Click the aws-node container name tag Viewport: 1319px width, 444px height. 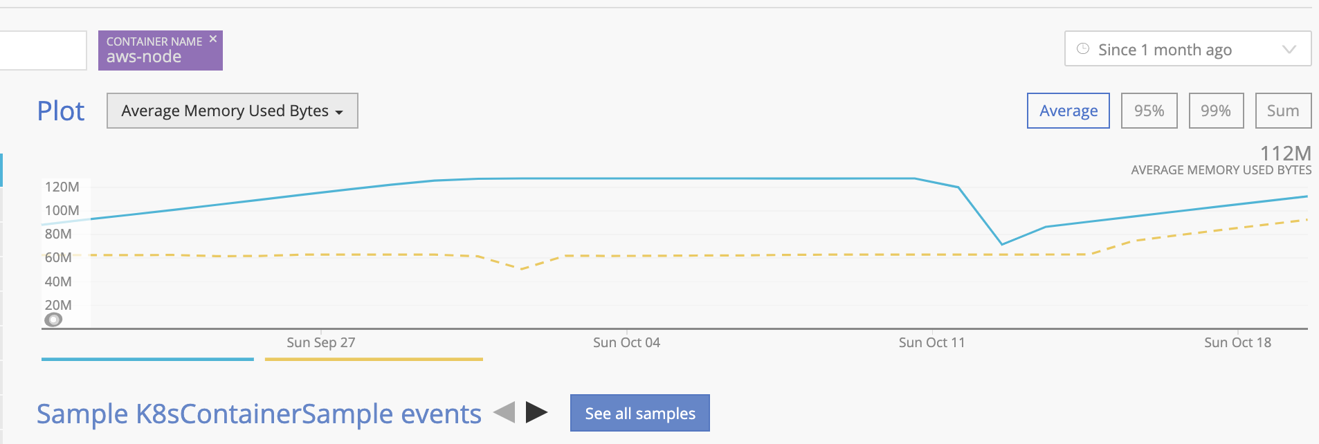coord(161,50)
